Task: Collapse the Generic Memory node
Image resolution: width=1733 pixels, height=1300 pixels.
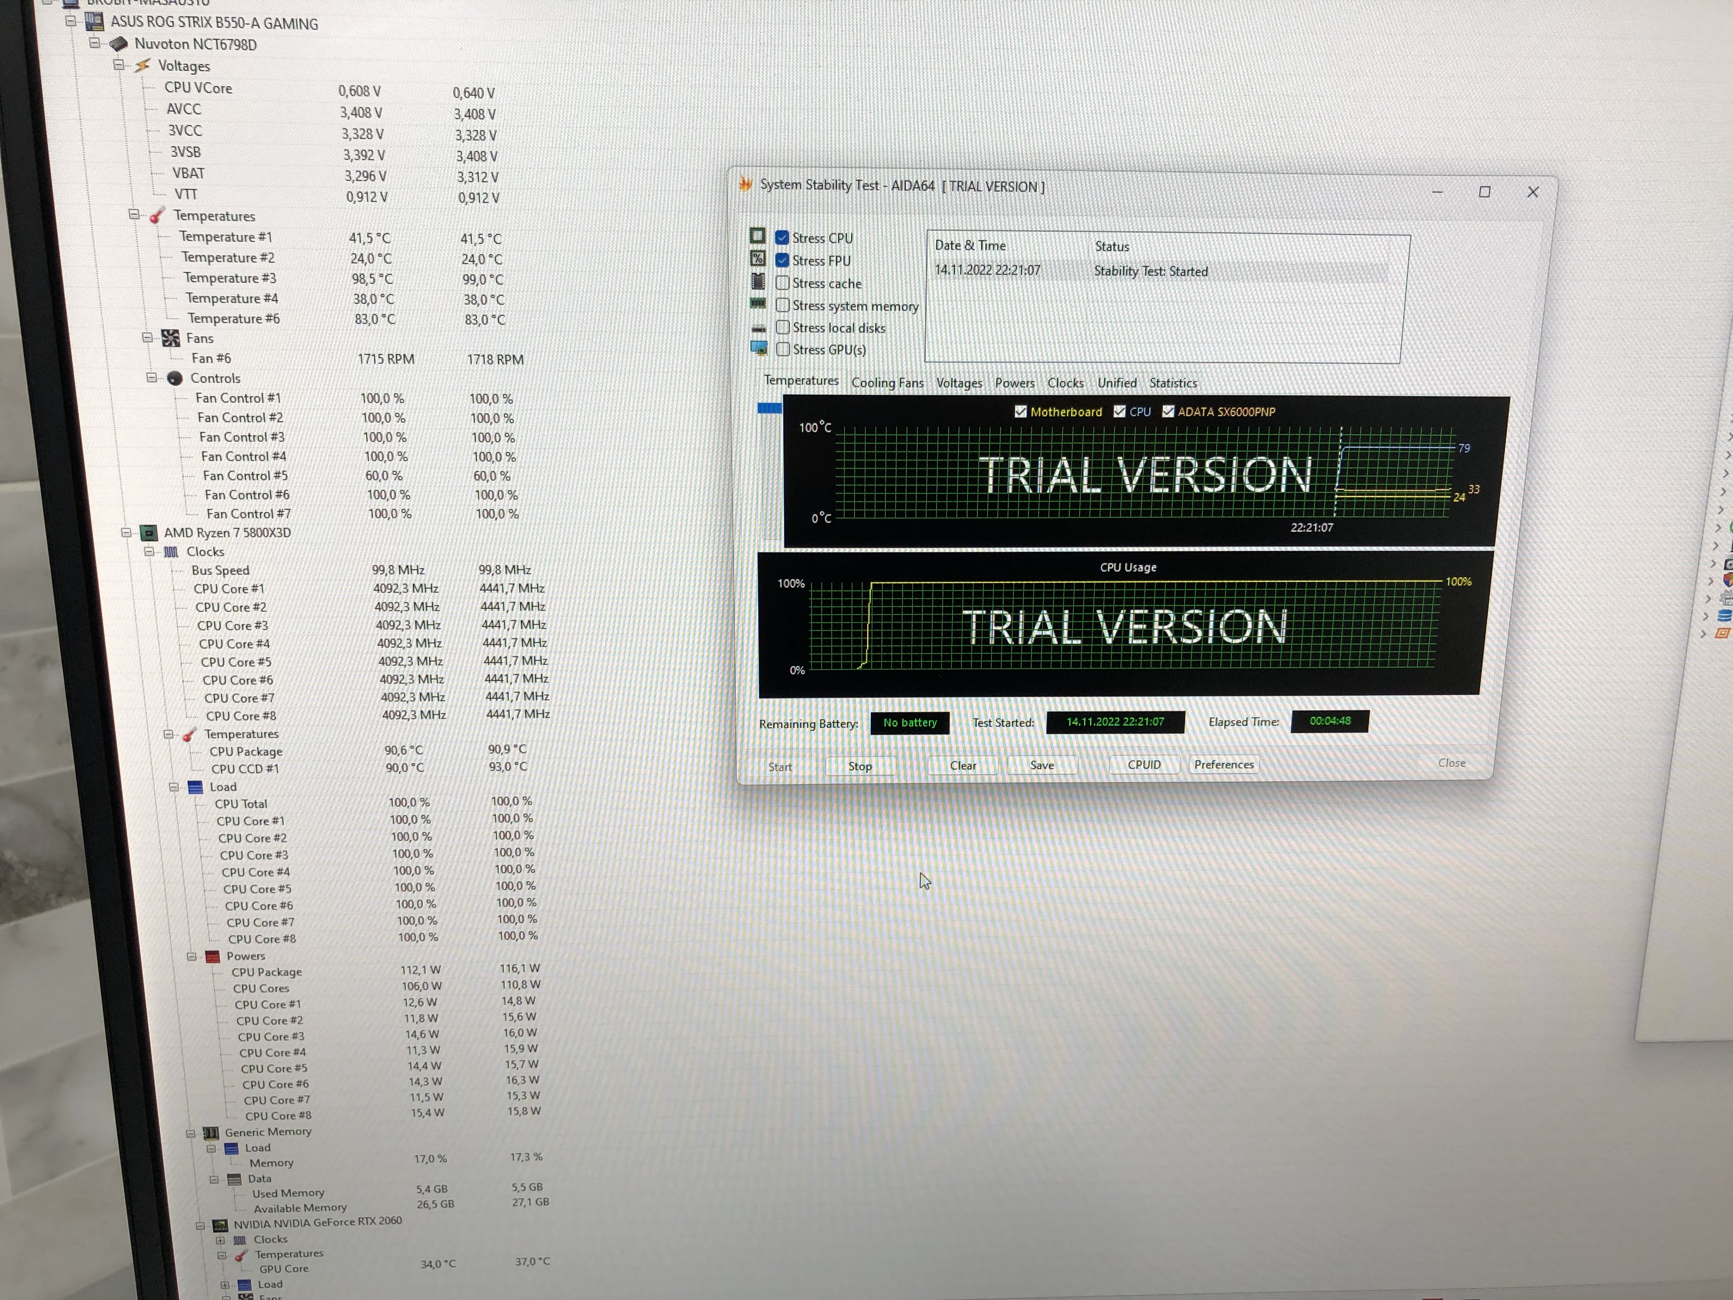Action: (190, 1133)
